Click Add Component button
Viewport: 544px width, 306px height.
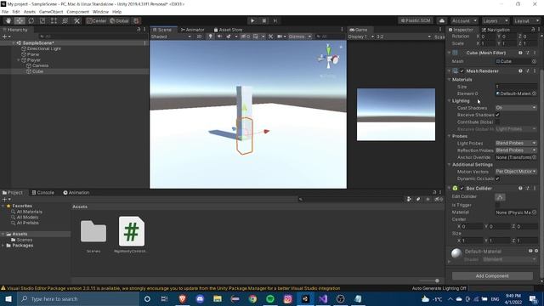coord(492,275)
